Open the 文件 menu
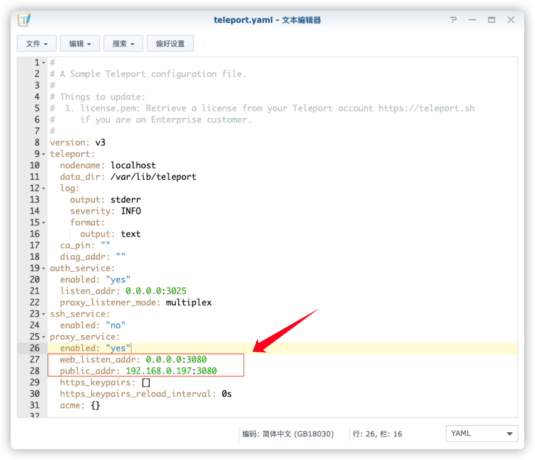 coord(37,43)
